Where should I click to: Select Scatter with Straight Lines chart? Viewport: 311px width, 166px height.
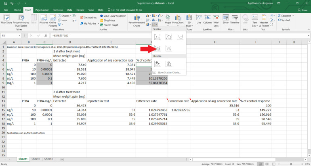pyautogui.click(x=169, y=49)
